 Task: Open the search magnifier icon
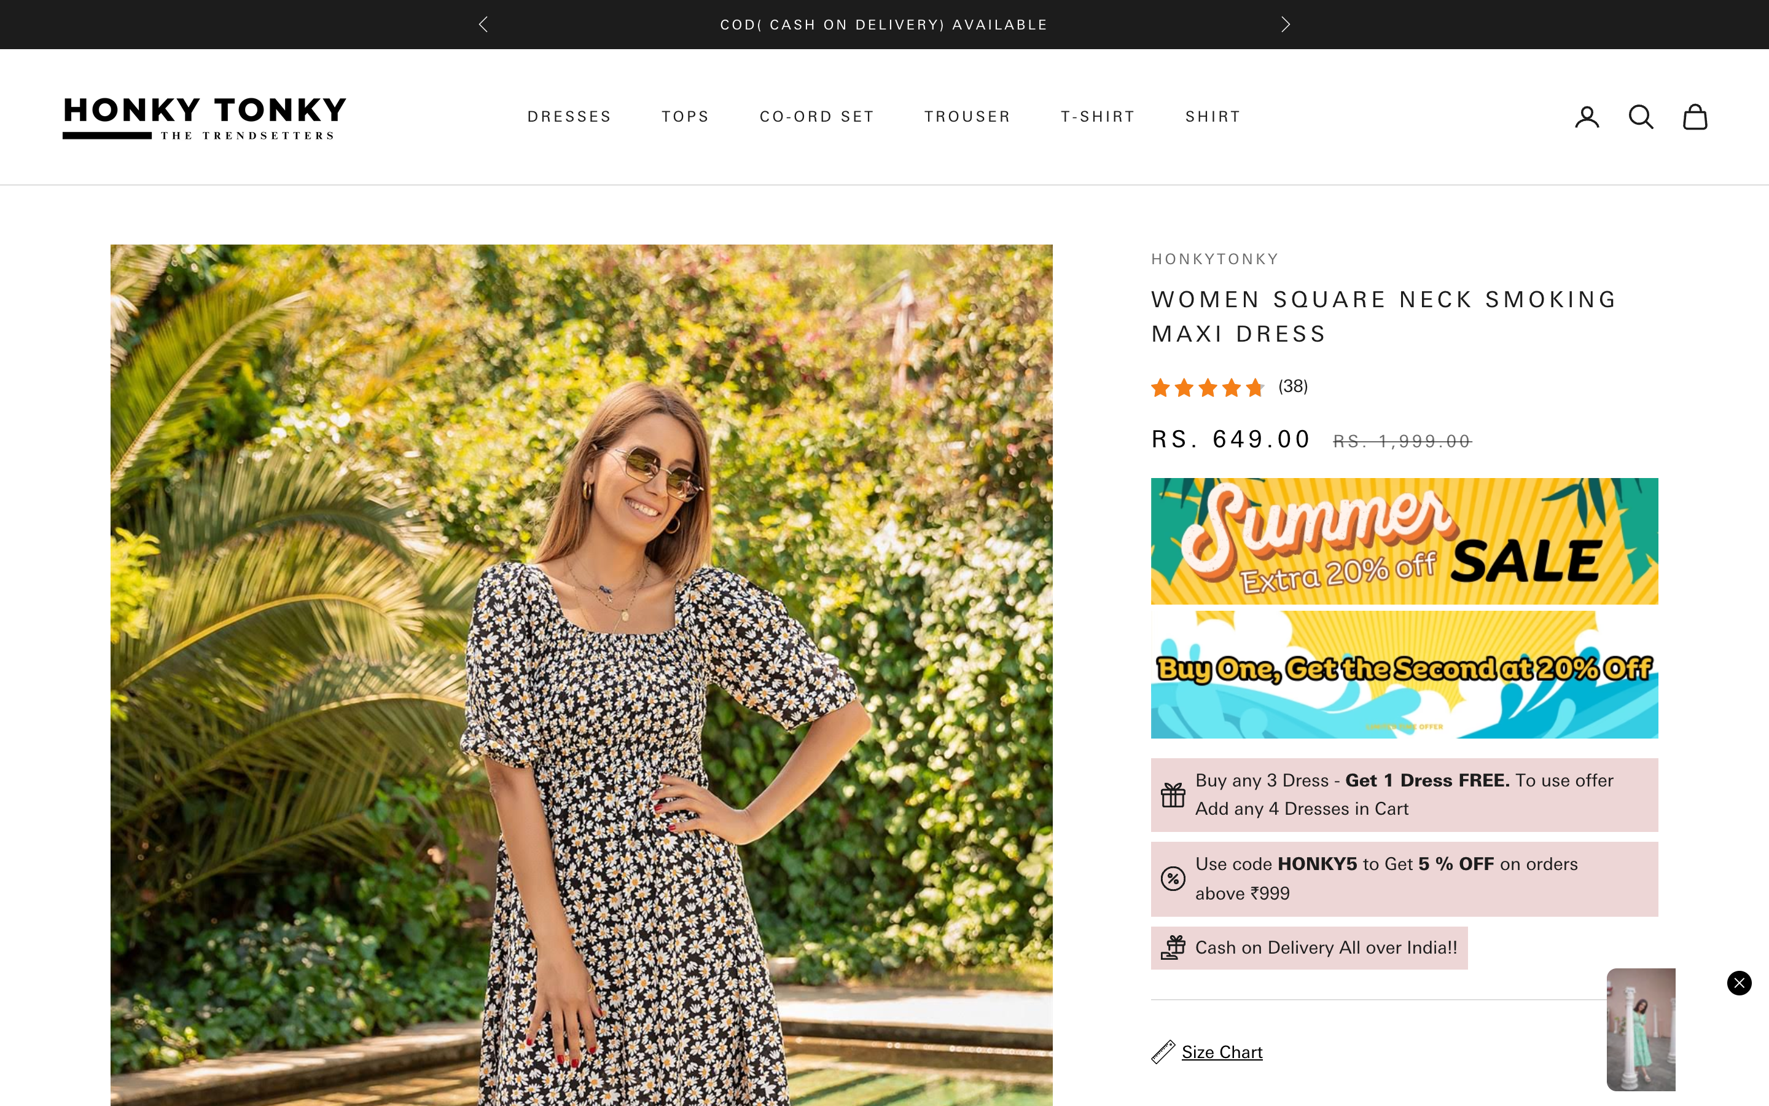click(x=1641, y=117)
